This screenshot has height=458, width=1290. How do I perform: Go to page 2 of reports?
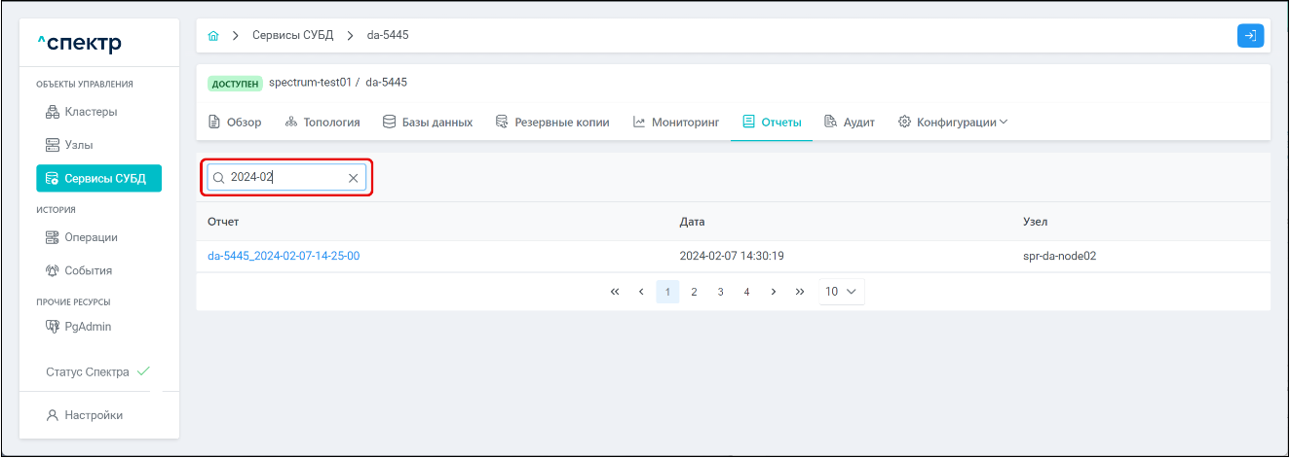click(x=694, y=292)
